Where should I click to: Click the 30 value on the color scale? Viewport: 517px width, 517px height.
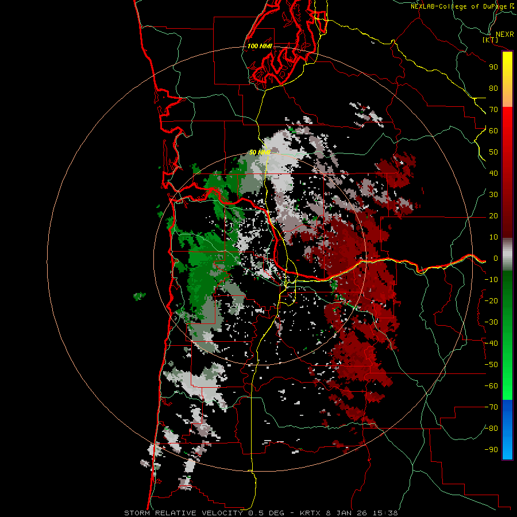[493, 195]
